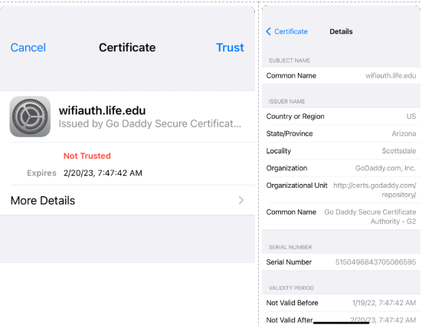Click the Not Valid After label
422x326 pixels.
[x=290, y=321]
